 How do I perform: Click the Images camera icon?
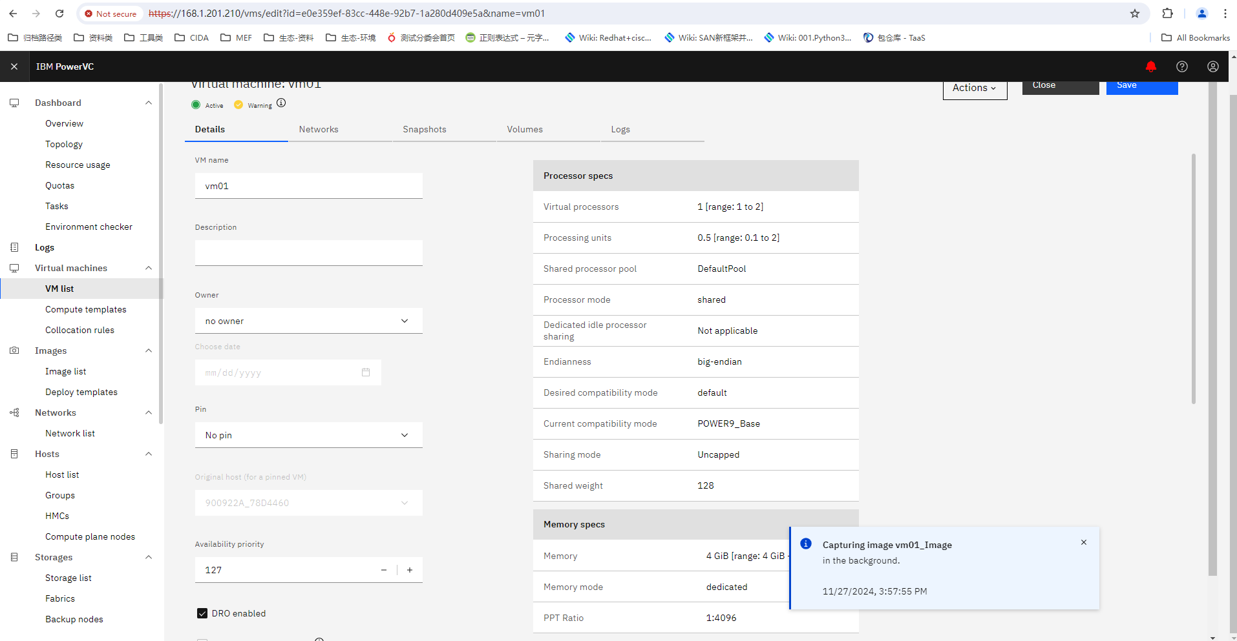pyautogui.click(x=14, y=351)
